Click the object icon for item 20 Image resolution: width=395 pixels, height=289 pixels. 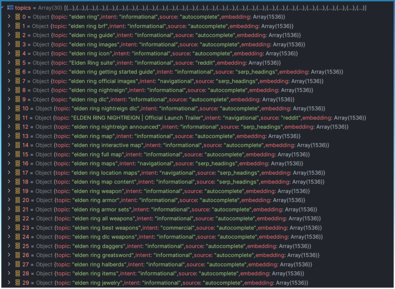click(18, 200)
